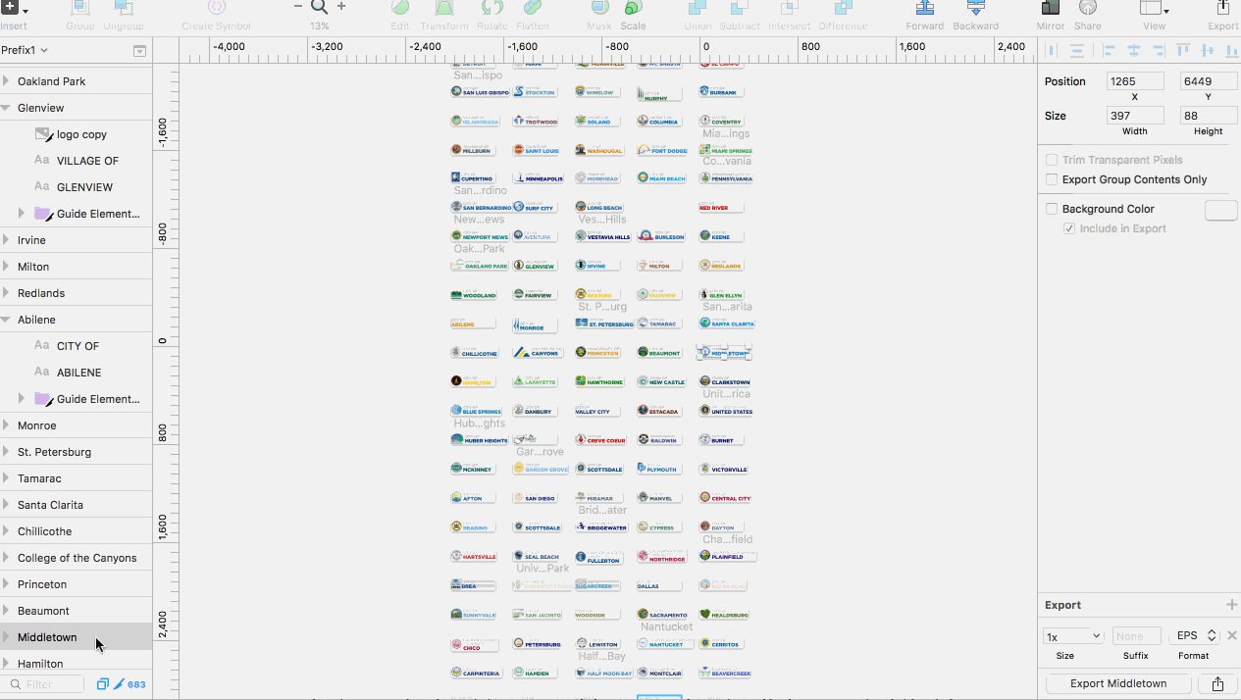Click the magnifier zoom icon

pyautogui.click(x=319, y=8)
